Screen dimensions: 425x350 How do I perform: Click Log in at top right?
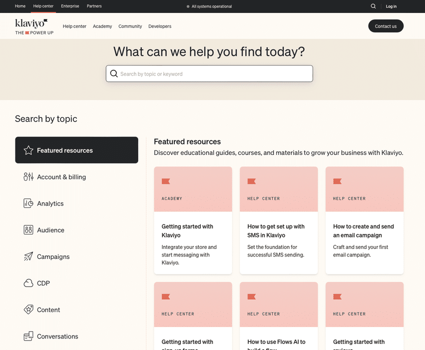tap(391, 6)
